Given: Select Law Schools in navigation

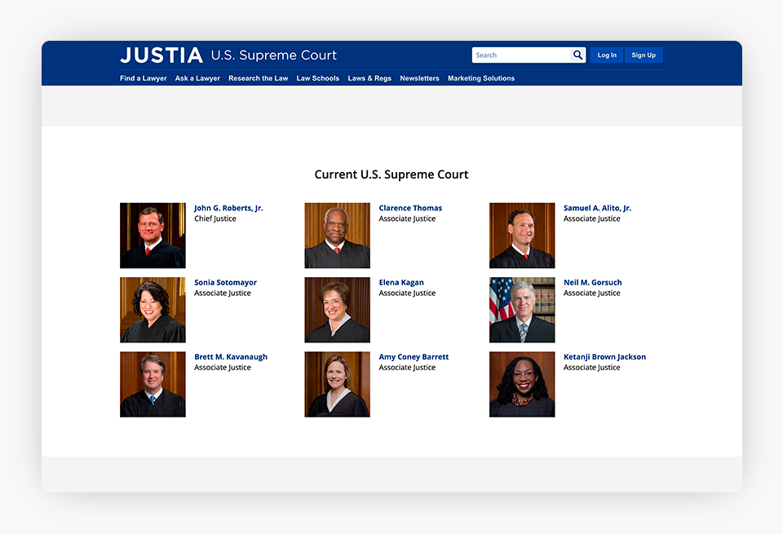Looking at the screenshot, I should tap(317, 78).
